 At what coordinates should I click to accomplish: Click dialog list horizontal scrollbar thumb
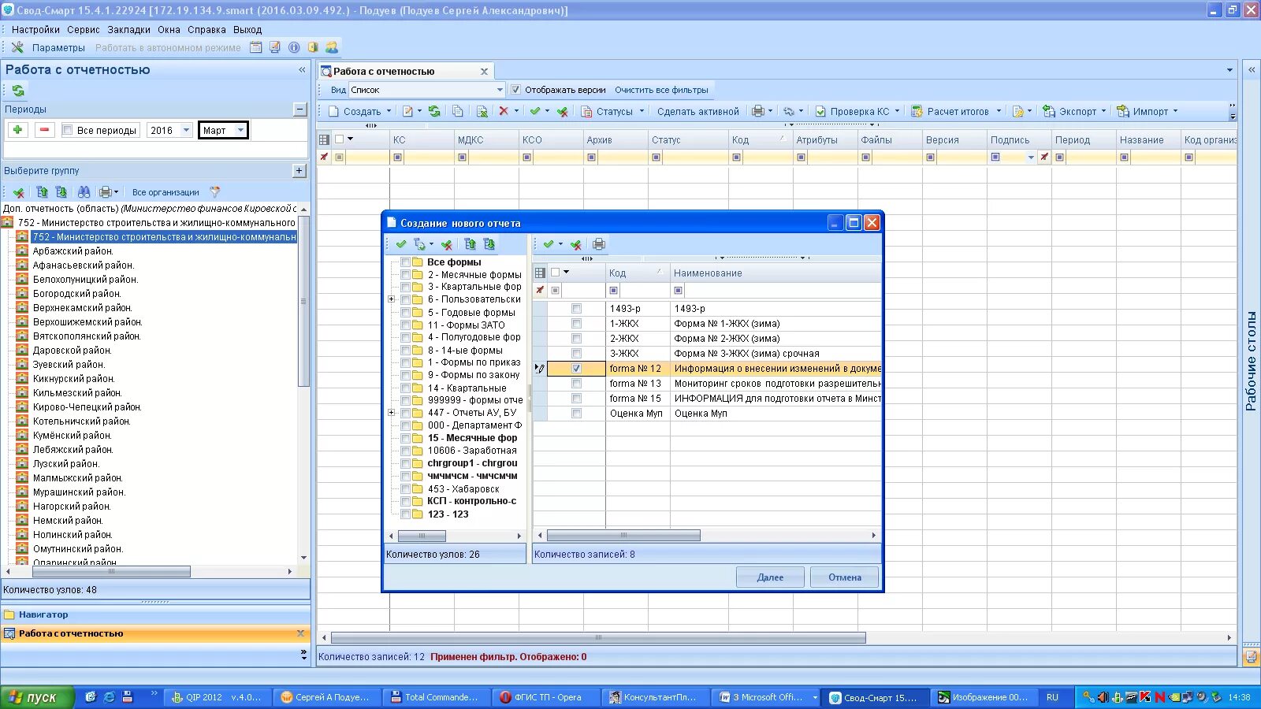tap(623, 536)
